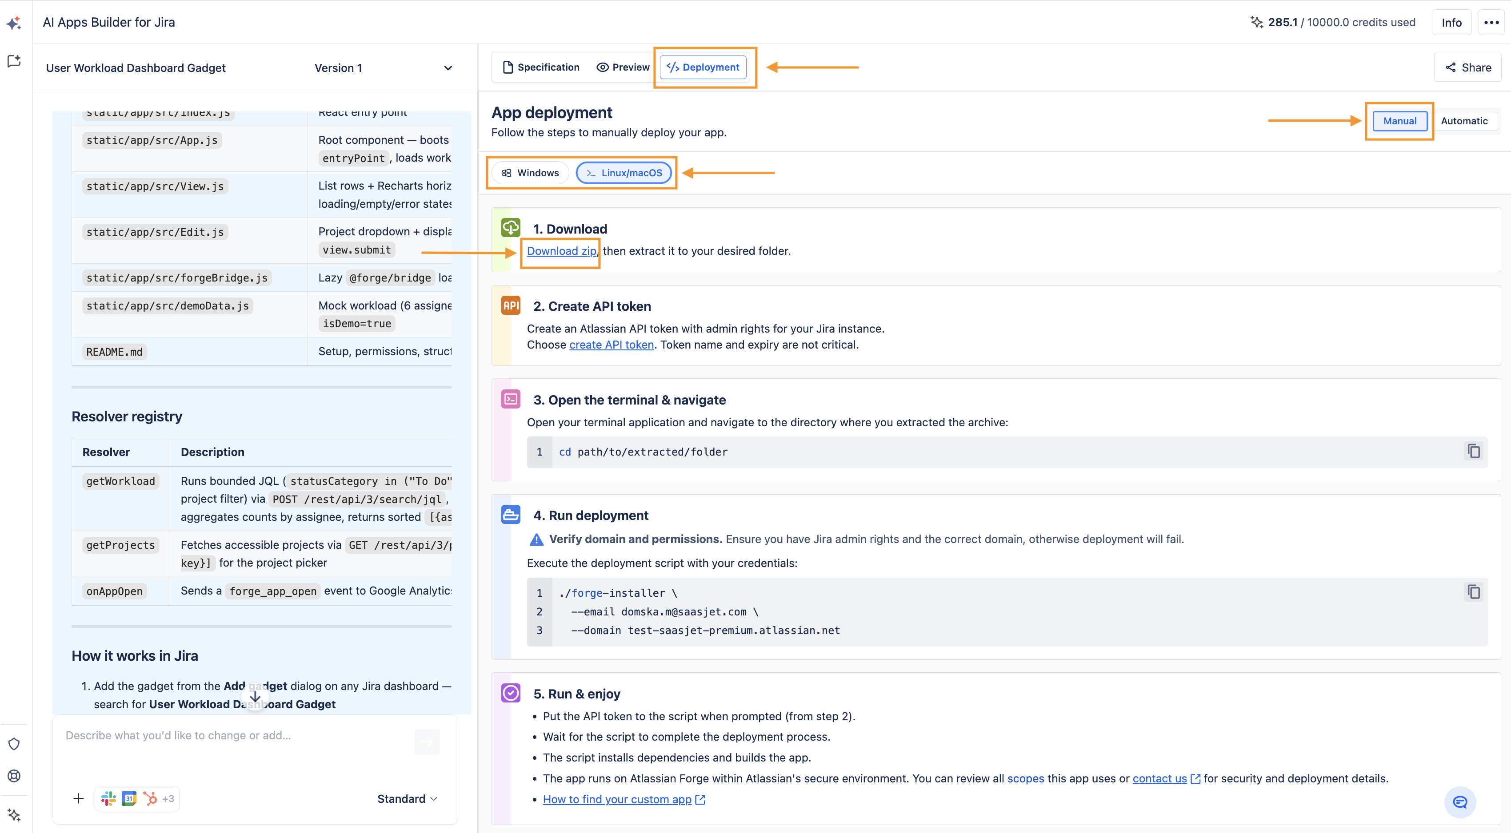Select the HubSpot integration icon
This screenshot has width=1511, height=833.
pyautogui.click(x=150, y=798)
